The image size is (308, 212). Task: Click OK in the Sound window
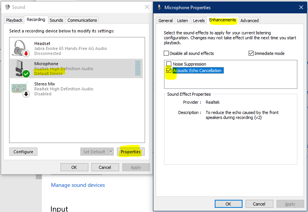click(74, 167)
